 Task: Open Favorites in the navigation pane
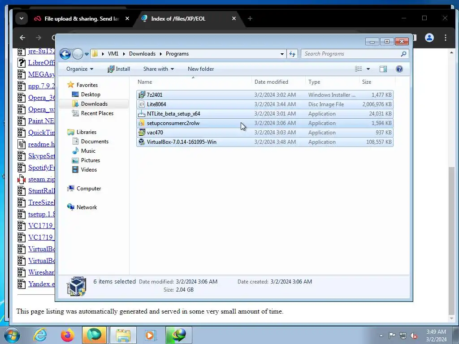coord(87,85)
